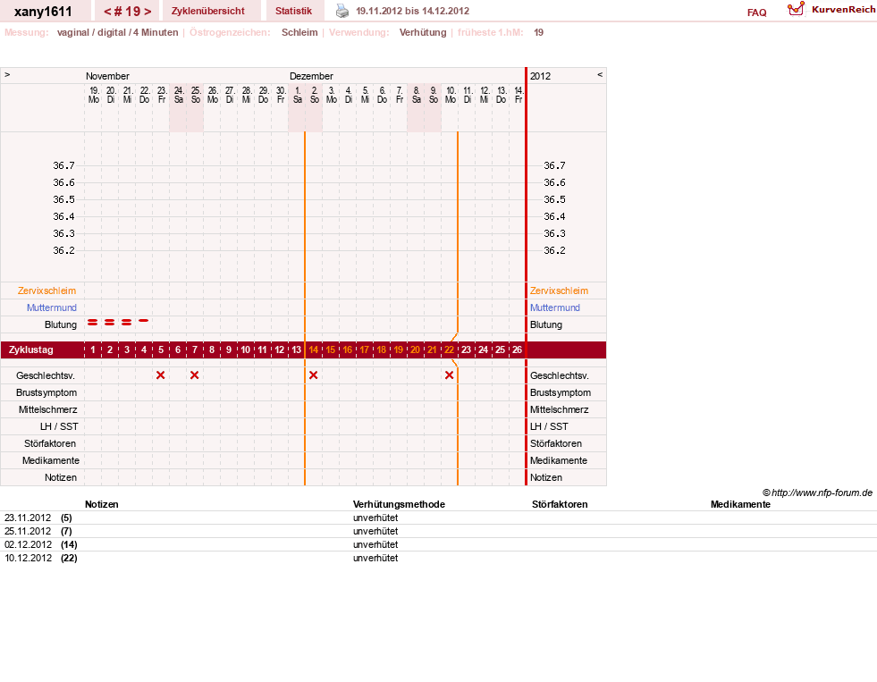The image size is (877, 682).
Task: Select cycle day 22 in Zyklustag row
Action: (449, 350)
